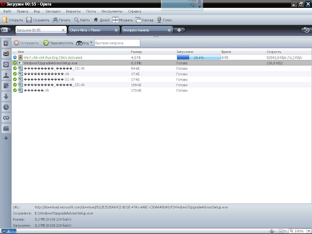Screen dimensions: 312x234
Task: Open a new tab with plus button
Action: (x=179, y=30)
